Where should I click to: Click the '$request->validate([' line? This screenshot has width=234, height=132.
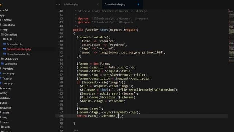93,37
